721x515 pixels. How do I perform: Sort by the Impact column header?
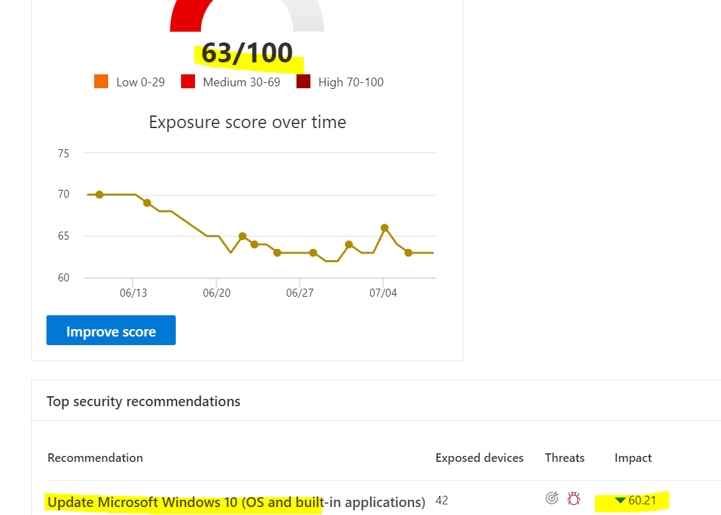[x=633, y=458]
